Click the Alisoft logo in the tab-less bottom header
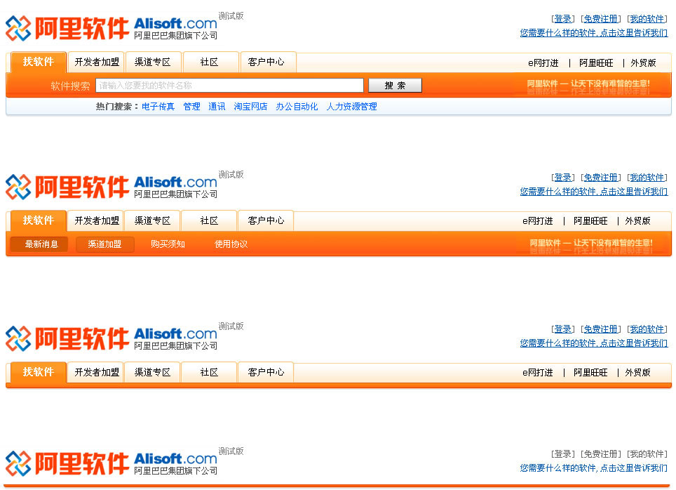The image size is (676, 490). tap(111, 463)
